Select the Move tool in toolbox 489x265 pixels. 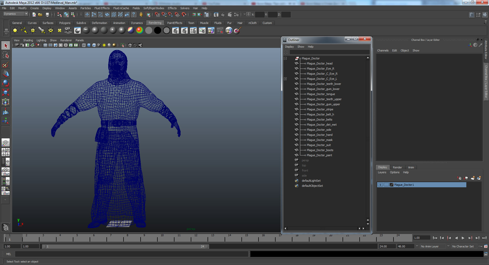[6, 74]
